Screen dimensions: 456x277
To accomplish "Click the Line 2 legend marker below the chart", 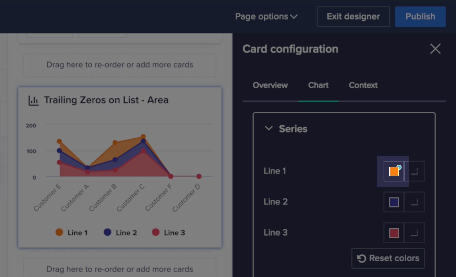I will 108,232.
